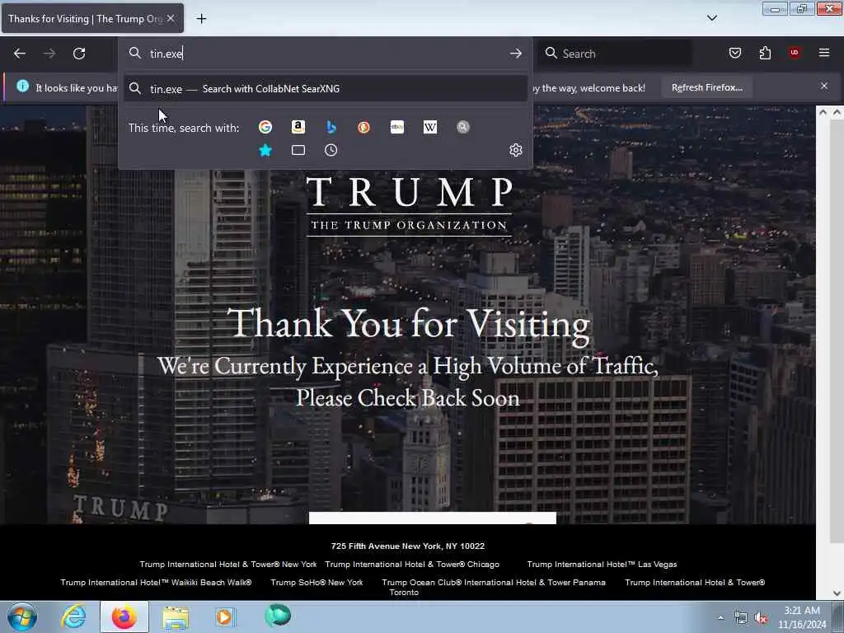844x633 pixels.
Task: Search this time with Wikipedia
Action: pos(430,127)
